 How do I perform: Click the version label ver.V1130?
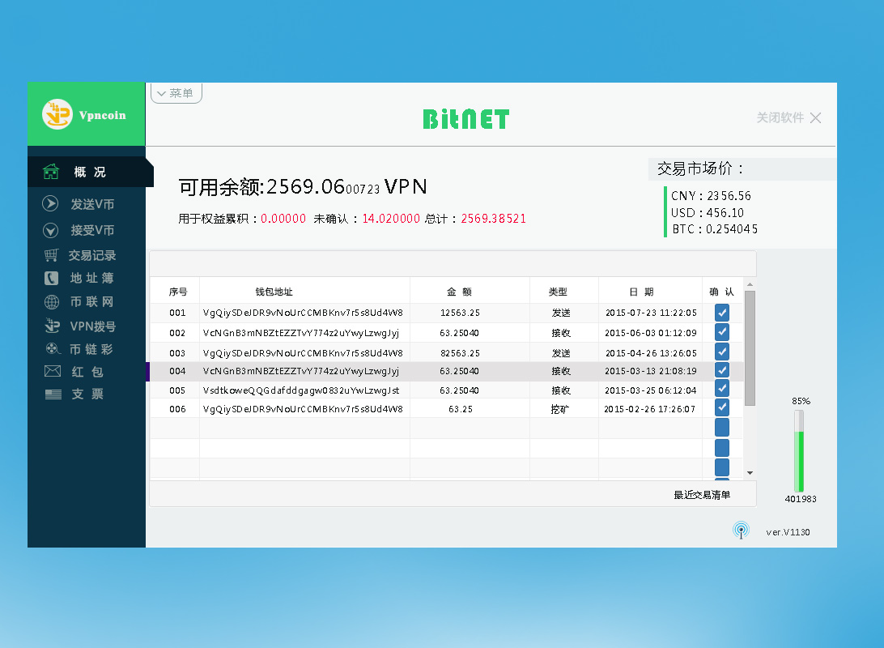click(788, 532)
